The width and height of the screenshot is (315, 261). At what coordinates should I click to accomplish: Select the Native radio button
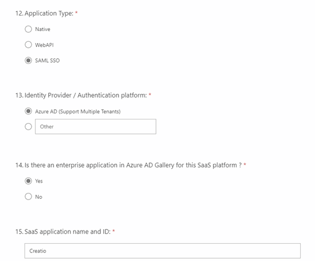click(28, 29)
